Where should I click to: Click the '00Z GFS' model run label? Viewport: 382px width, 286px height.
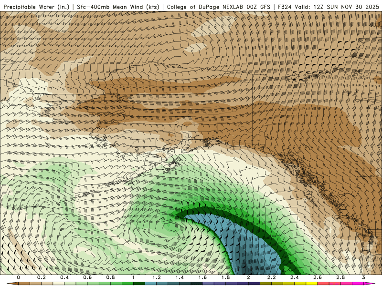coord(258,7)
